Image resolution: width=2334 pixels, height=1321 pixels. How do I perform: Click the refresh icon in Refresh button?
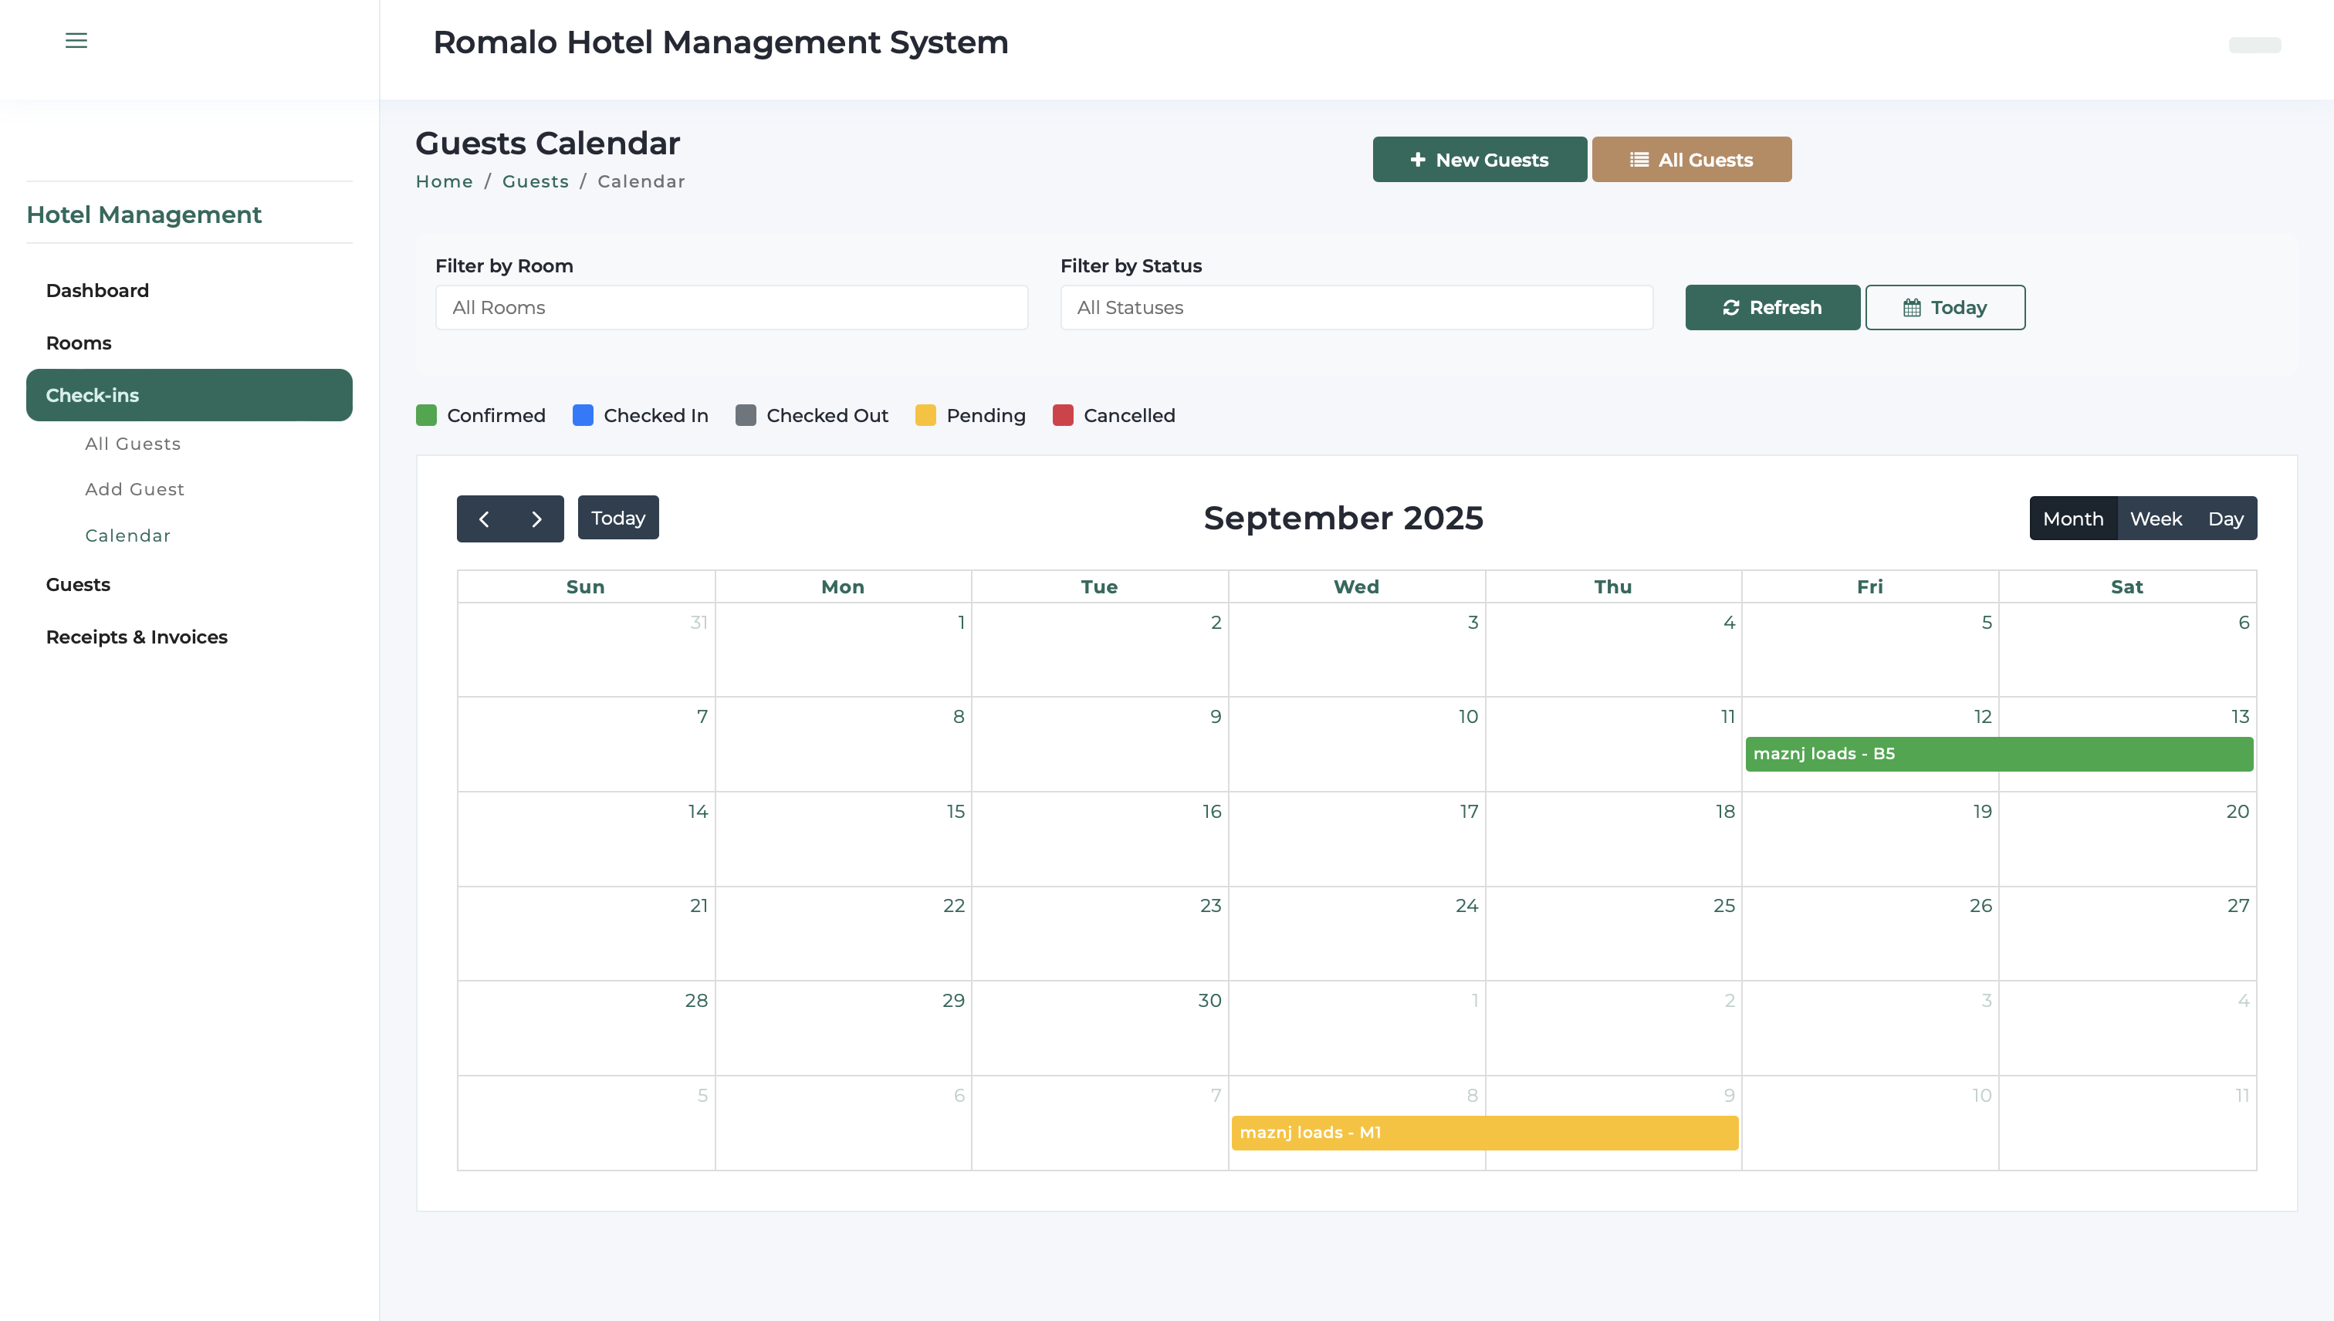tap(1731, 308)
